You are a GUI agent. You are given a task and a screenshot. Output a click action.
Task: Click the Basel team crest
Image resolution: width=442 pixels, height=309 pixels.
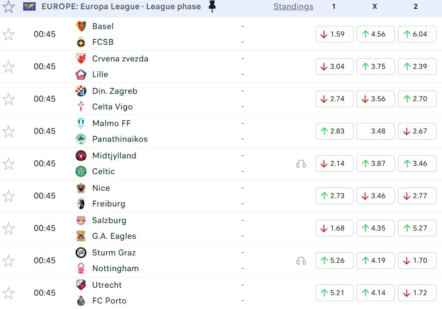tap(81, 26)
